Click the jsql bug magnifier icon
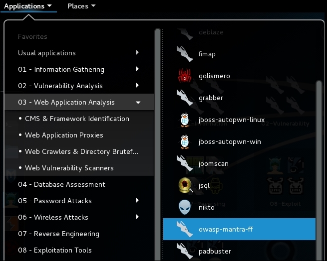 pos(185,185)
